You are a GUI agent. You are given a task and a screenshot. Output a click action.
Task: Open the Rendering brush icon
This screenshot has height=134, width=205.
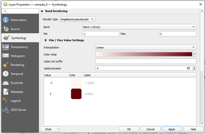tap(6, 65)
